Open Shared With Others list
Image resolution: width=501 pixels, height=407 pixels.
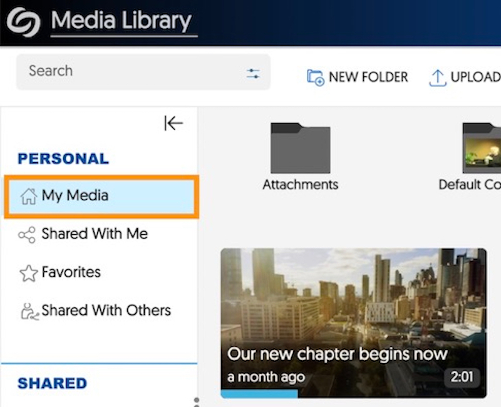coord(106,311)
